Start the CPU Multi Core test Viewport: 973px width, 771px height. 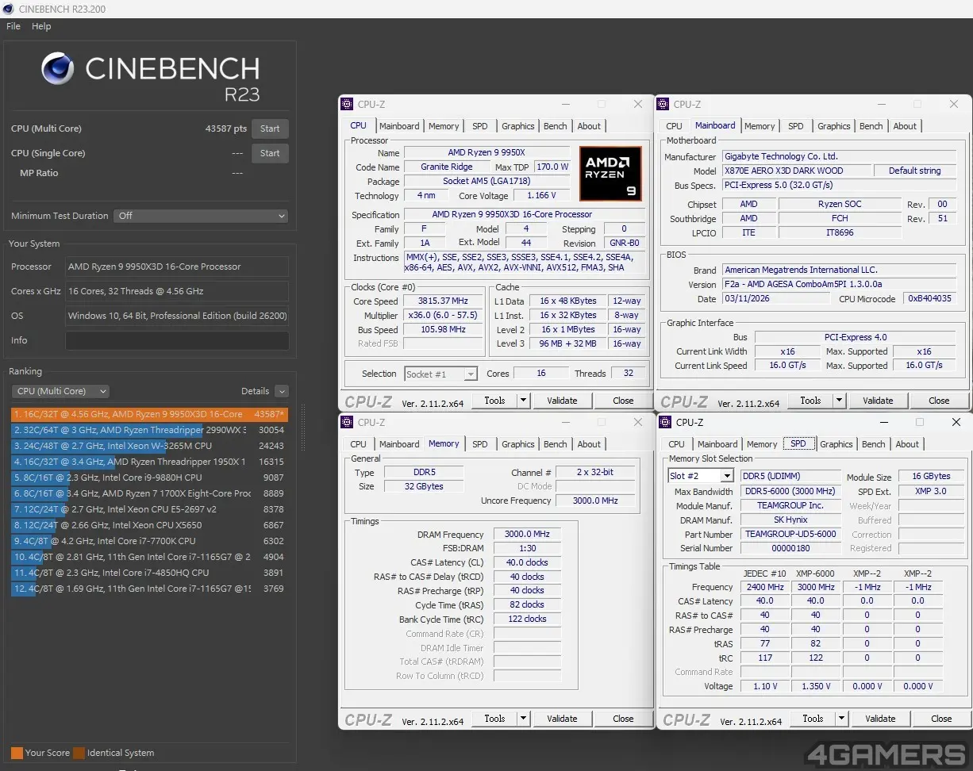270,128
